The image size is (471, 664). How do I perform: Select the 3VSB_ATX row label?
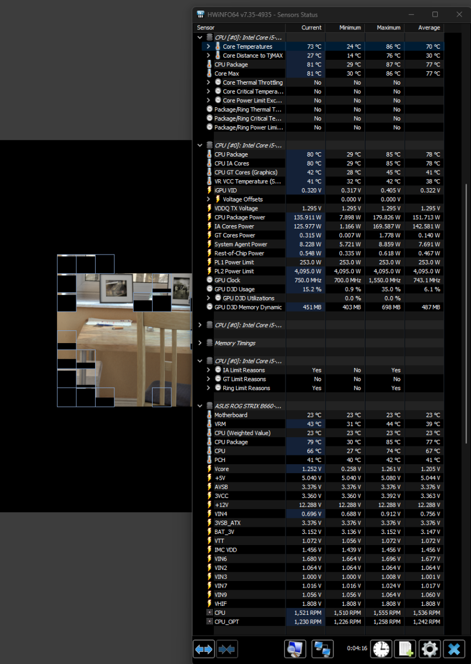pyautogui.click(x=228, y=523)
